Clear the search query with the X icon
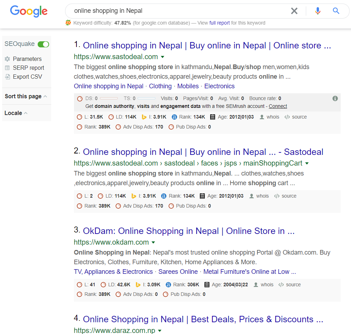The width and height of the screenshot is (351, 334). [x=294, y=11]
